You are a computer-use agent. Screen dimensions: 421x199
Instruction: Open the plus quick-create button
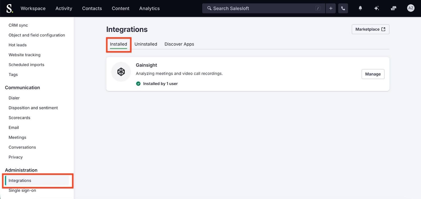coord(331,8)
